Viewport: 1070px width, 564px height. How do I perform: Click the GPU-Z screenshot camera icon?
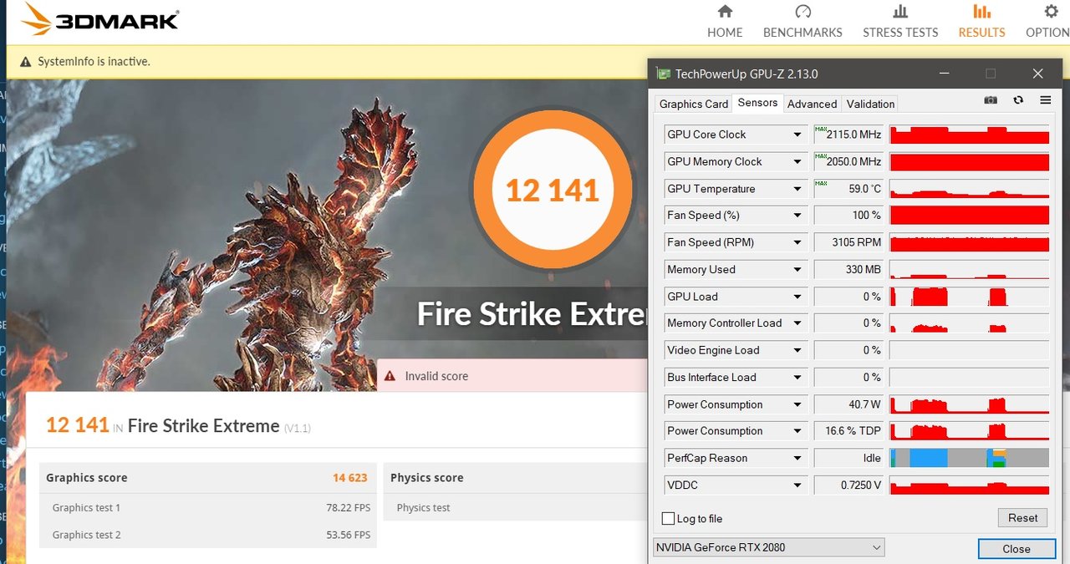tap(991, 99)
